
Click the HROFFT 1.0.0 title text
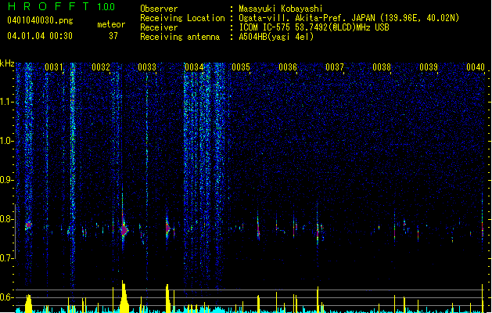(62, 6)
